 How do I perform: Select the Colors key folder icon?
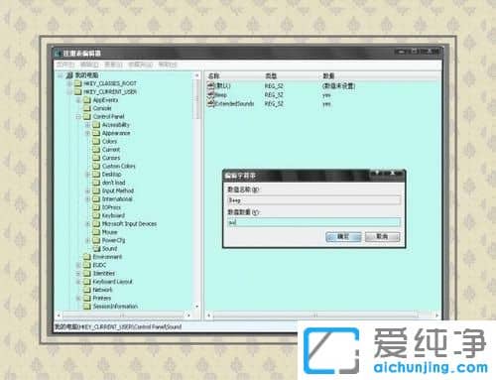(x=96, y=141)
